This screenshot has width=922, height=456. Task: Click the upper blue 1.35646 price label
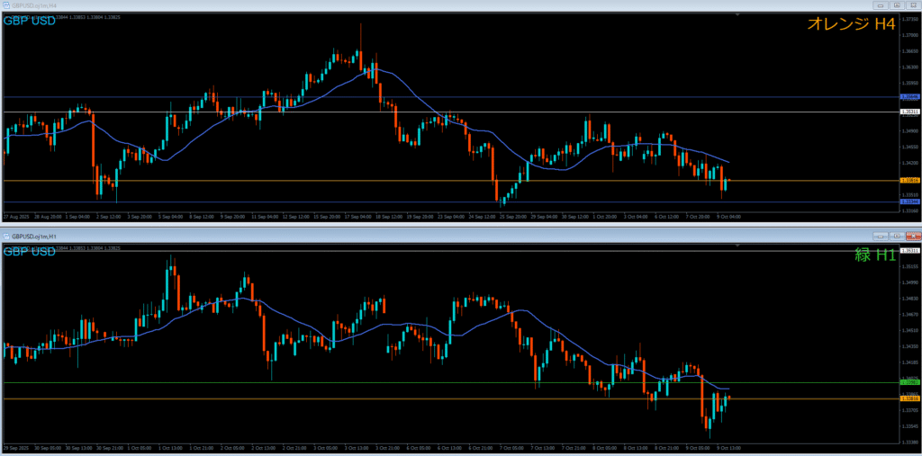pyautogui.click(x=909, y=97)
